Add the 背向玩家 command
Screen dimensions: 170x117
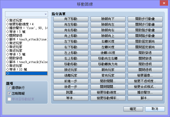click(x=108, y=75)
